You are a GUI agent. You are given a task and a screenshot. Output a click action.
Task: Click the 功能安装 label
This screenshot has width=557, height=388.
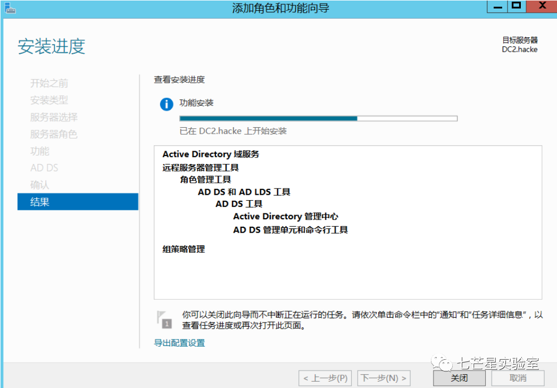(196, 103)
